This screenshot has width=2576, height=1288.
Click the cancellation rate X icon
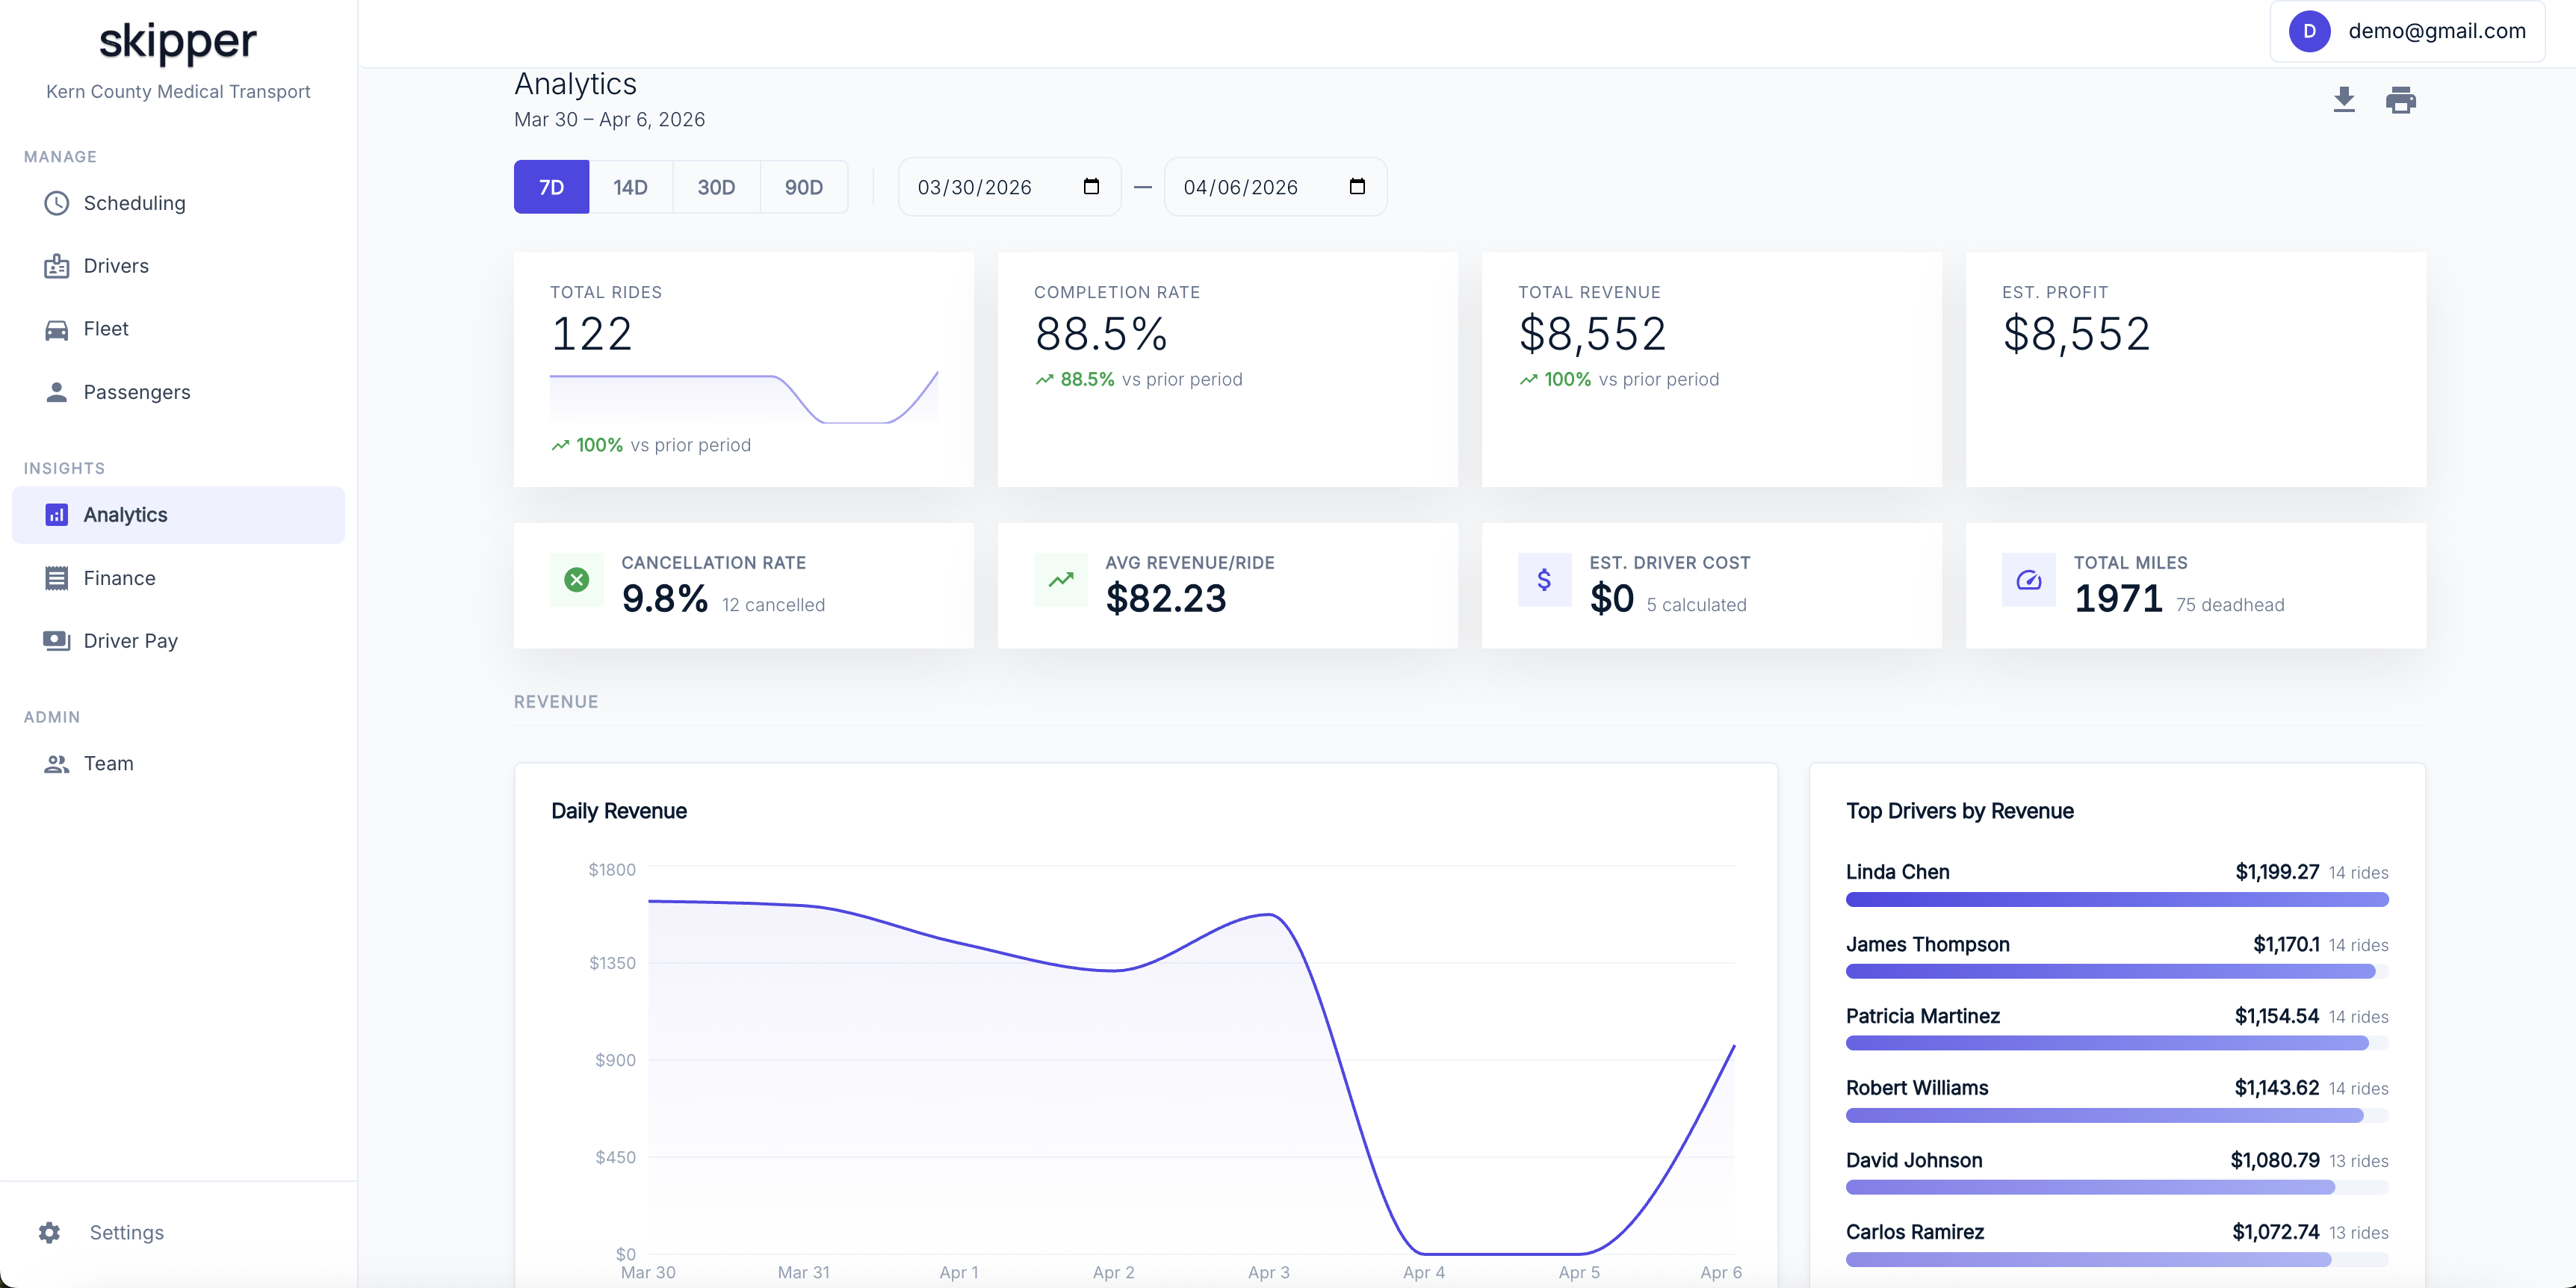tap(577, 580)
